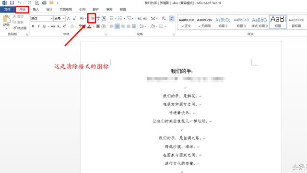Click the Clear Formatting icon
Image resolution: width=307 pixels, height=173 pixels.
pos(92,18)
